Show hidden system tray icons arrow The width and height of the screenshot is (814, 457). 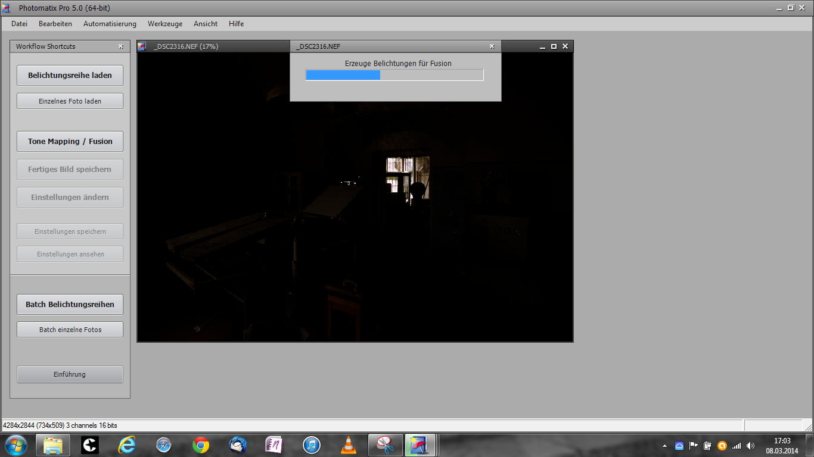(665, 446)
